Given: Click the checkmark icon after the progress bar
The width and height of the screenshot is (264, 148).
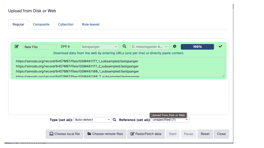Looking at the screenshot, I should (x=220, y=46).
